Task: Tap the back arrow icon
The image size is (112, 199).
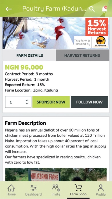Action: (9, 9)
